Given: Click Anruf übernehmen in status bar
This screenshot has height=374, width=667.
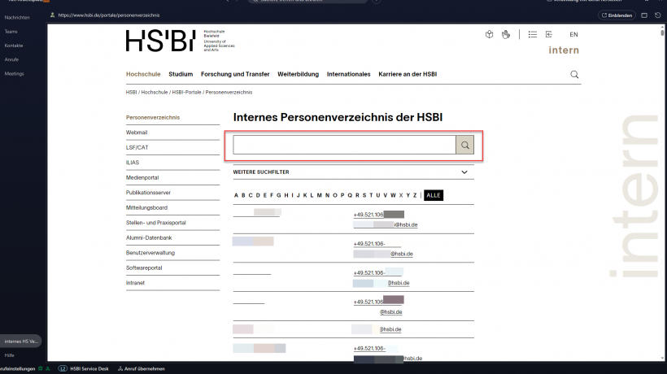Looking at the screenshot, I should (142, 368).
